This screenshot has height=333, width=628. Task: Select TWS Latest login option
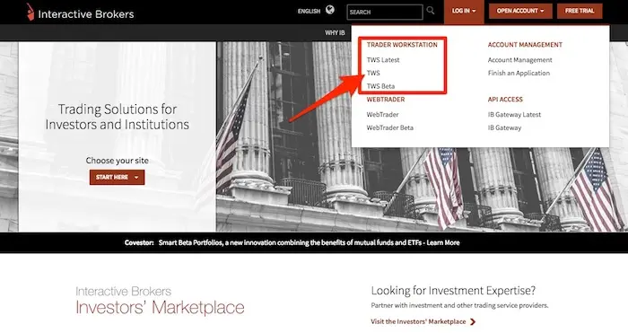pos(383,60)
